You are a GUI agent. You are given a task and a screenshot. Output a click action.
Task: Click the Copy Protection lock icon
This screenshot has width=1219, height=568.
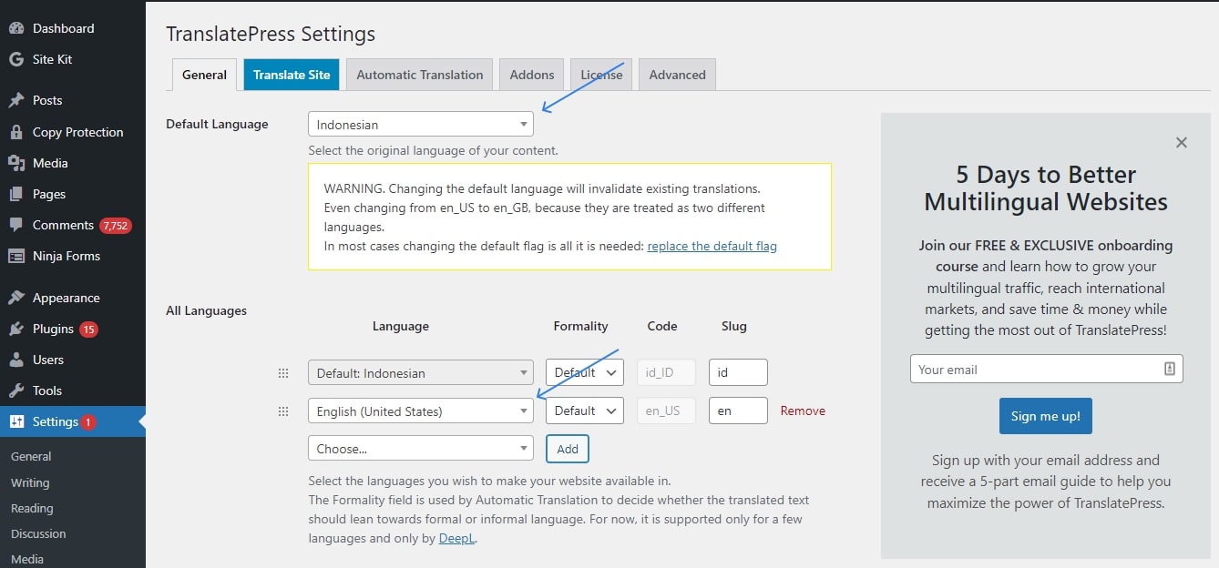(16, 132)
